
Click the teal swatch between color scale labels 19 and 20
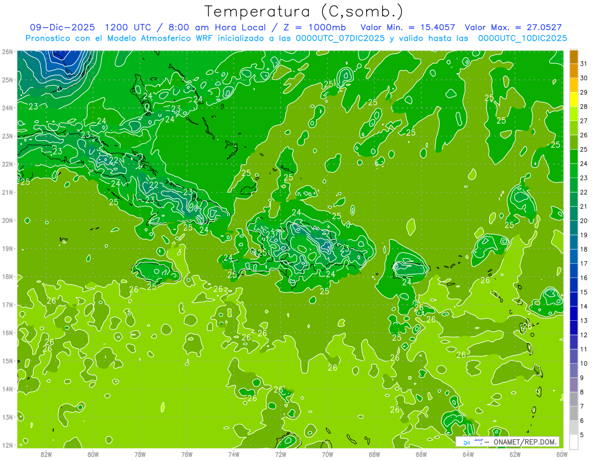574,228
